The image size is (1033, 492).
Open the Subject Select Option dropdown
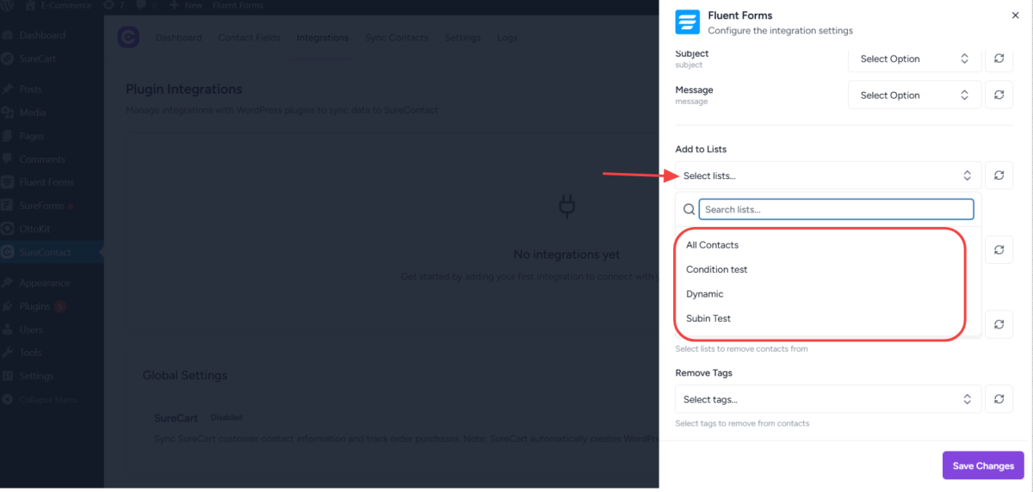click(914, 58)
